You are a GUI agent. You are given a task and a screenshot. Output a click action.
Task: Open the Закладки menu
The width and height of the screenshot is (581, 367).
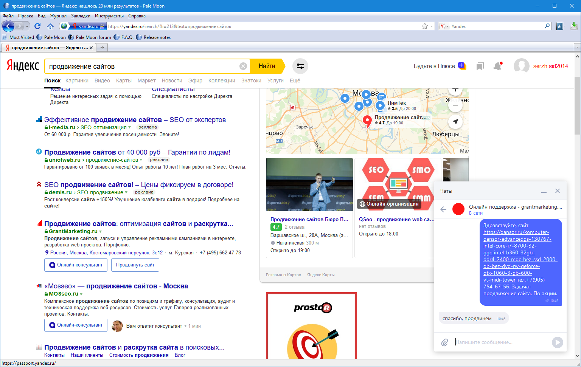81,16
